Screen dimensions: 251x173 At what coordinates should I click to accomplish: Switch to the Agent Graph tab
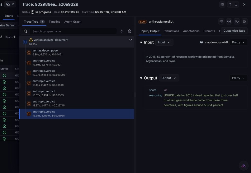(x=73, y=22)
